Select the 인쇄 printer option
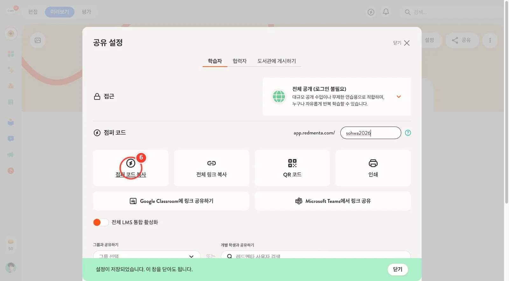This screenshot has width=509, height=281. point(373,168)
